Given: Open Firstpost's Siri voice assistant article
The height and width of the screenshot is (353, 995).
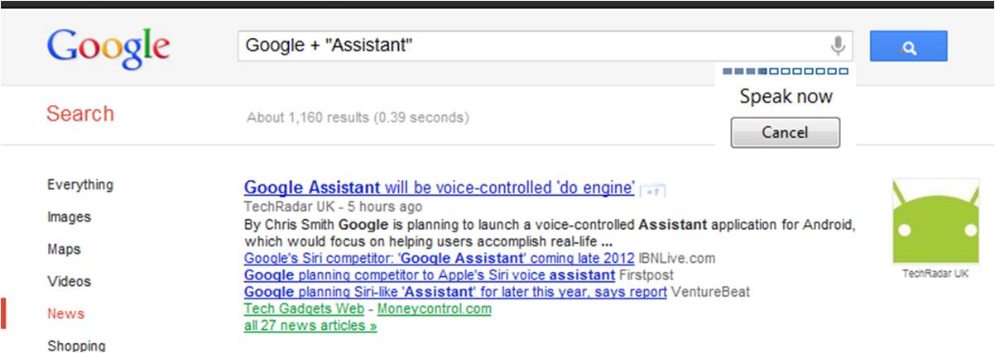Looking at the screenshot, I should (x=429, y=274).
